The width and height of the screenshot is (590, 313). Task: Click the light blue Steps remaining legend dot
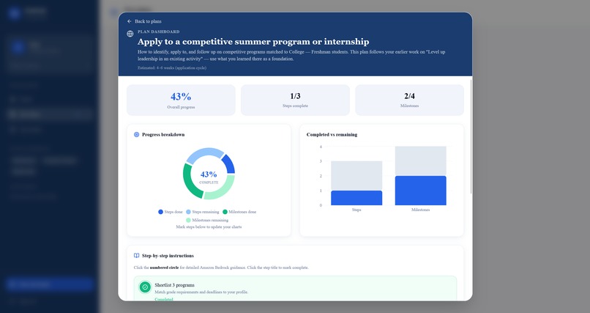(189, 212)
